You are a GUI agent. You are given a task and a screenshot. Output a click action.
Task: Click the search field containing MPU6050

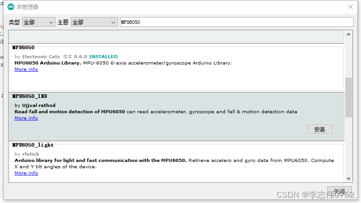coord(236,22)
